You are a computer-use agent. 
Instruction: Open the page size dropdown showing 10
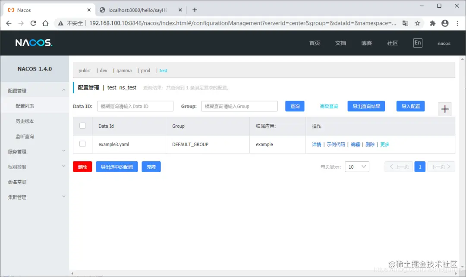[357, 167]
